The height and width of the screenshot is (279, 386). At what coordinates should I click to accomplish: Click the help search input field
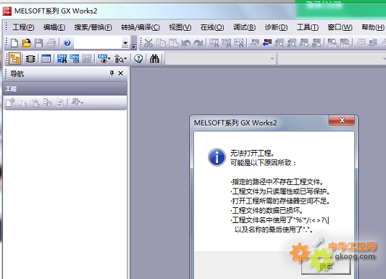click(98, 43)
